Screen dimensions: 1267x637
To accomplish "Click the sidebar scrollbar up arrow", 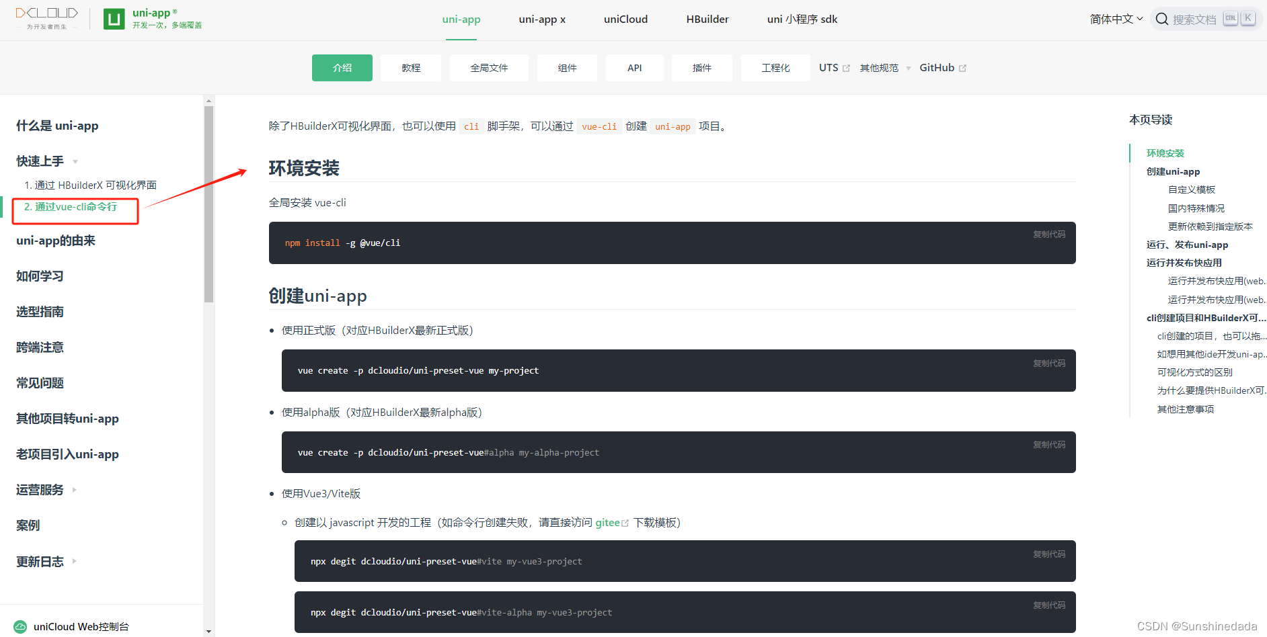I will point(208,100).
